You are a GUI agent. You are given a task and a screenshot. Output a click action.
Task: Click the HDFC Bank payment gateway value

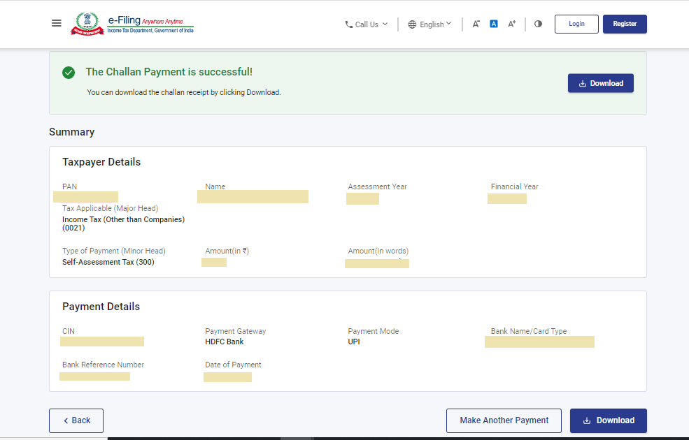pyautogui.click(x=225, y=342)
